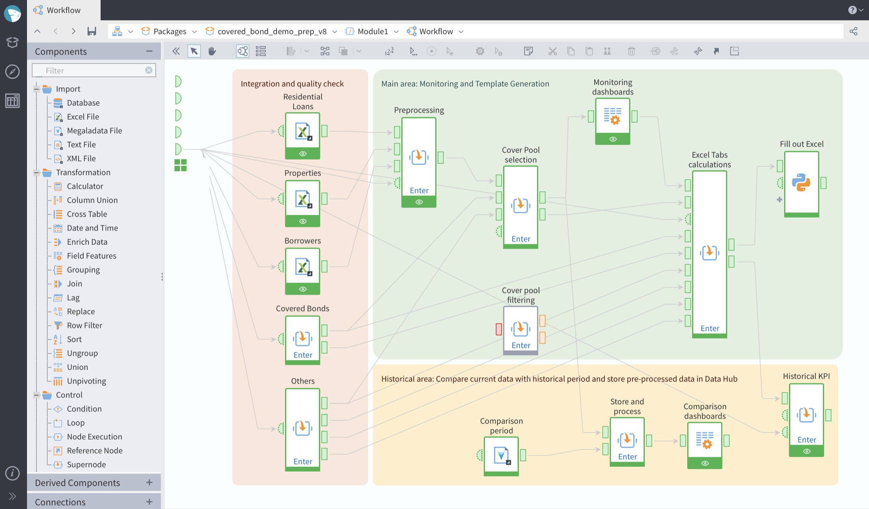Click Enter on Covered Bonds node

[303, 355]
